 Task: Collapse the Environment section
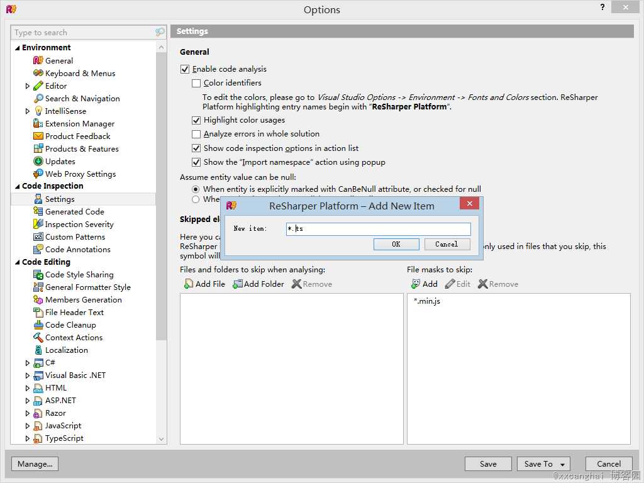17,48
